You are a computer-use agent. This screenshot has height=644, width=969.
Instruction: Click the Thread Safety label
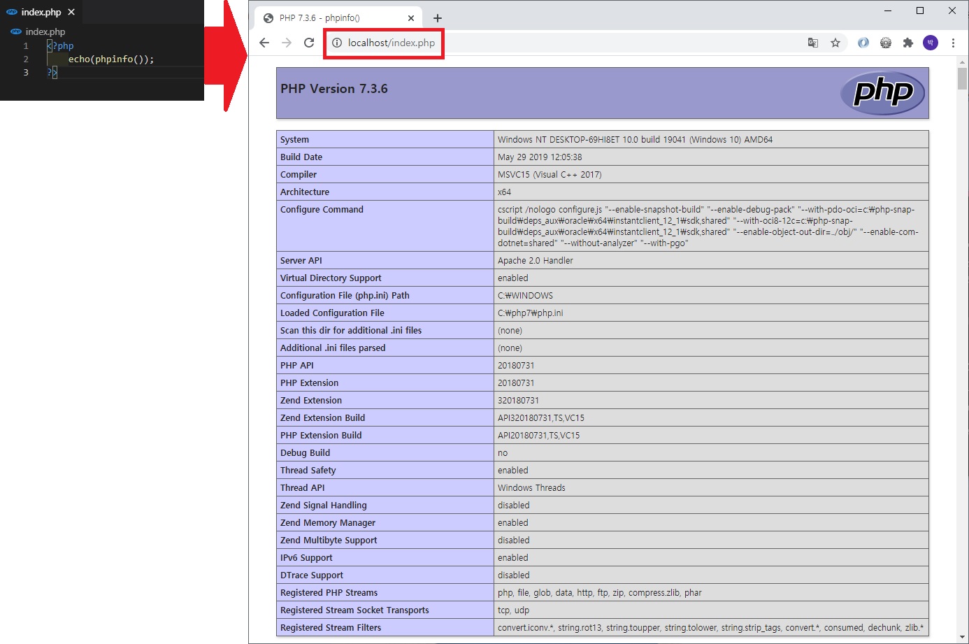click(x=308, y=471)
